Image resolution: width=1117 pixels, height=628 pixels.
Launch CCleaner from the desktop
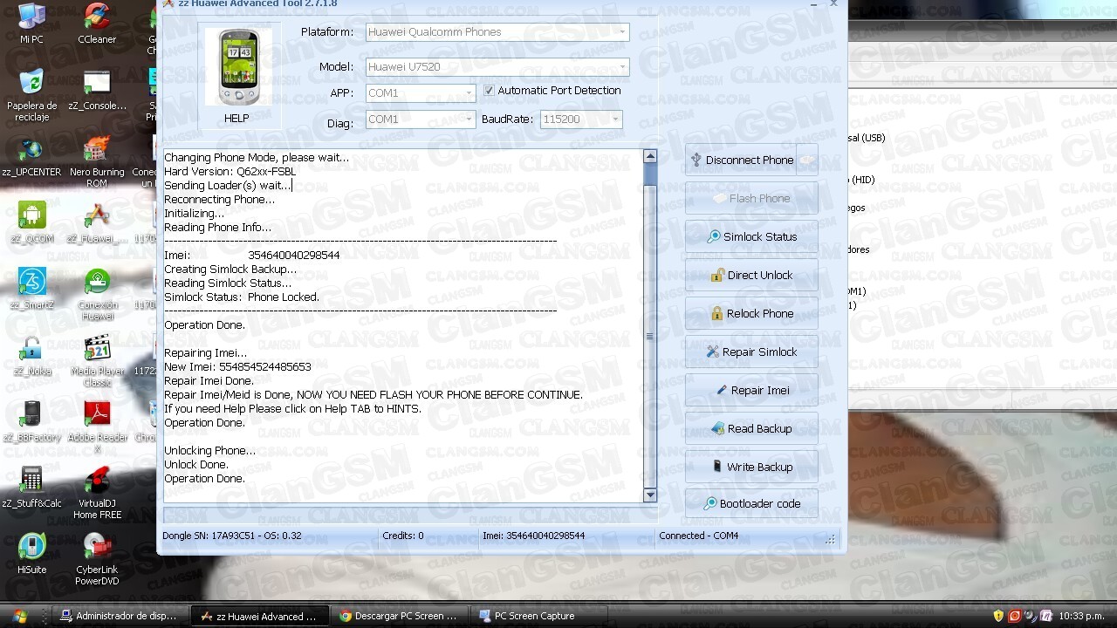click(97, 24)
